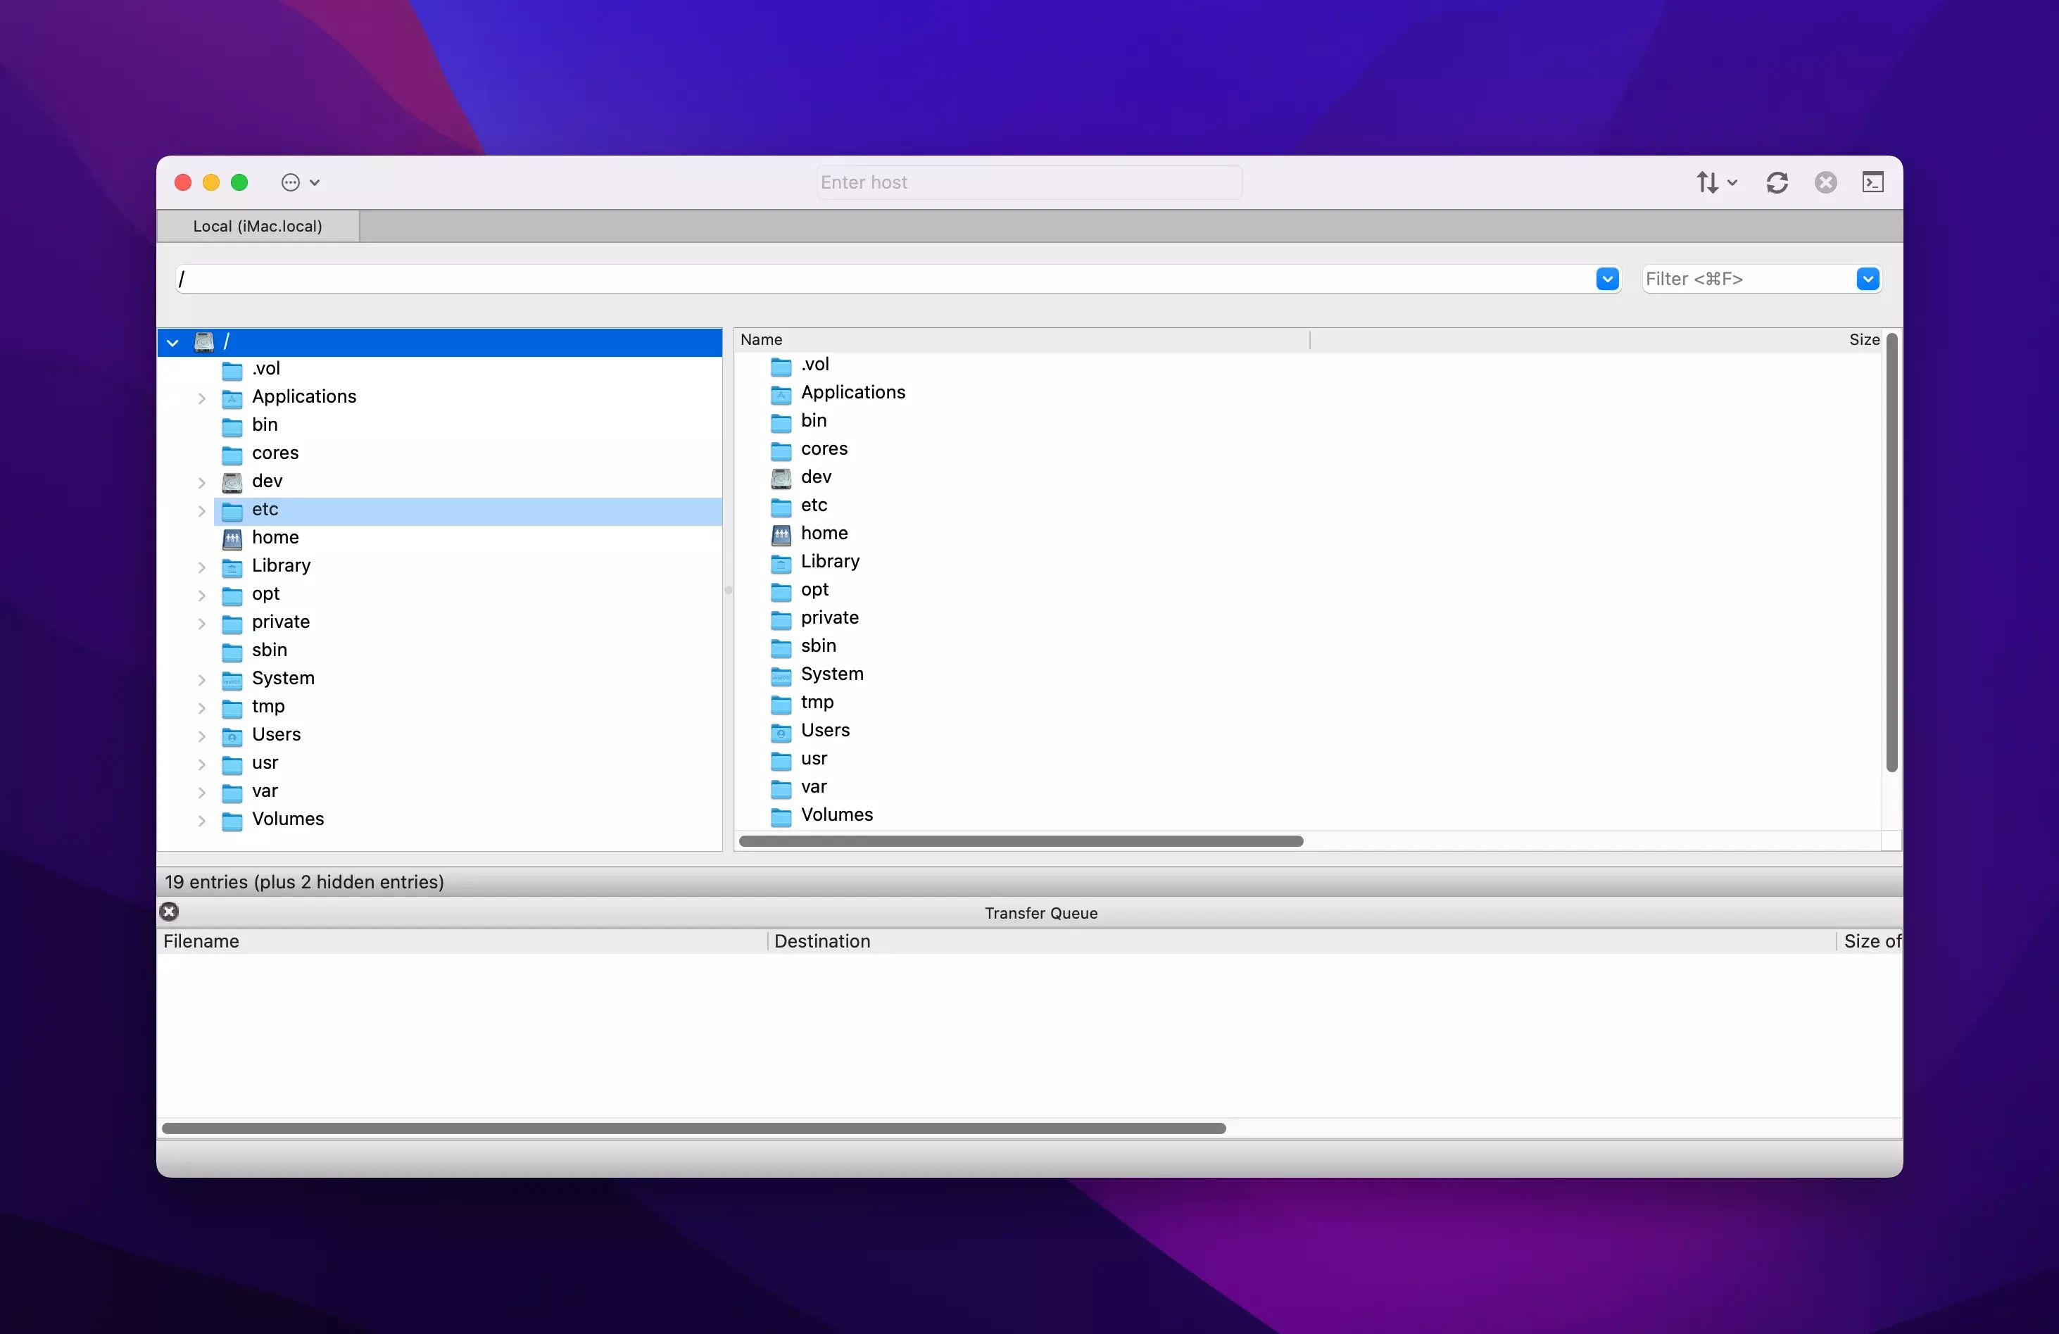The height and width of the screenshot is (1334, 2059).
Task: Expand the Library folder in tree
Action: [x=201, y=567]
